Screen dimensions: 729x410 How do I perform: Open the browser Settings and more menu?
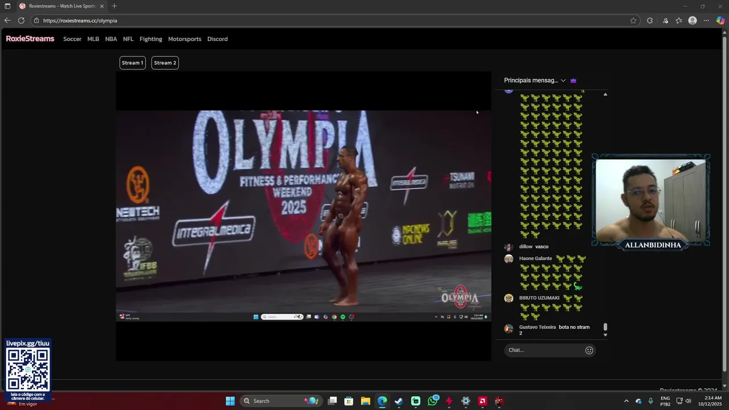coord(706,20)
